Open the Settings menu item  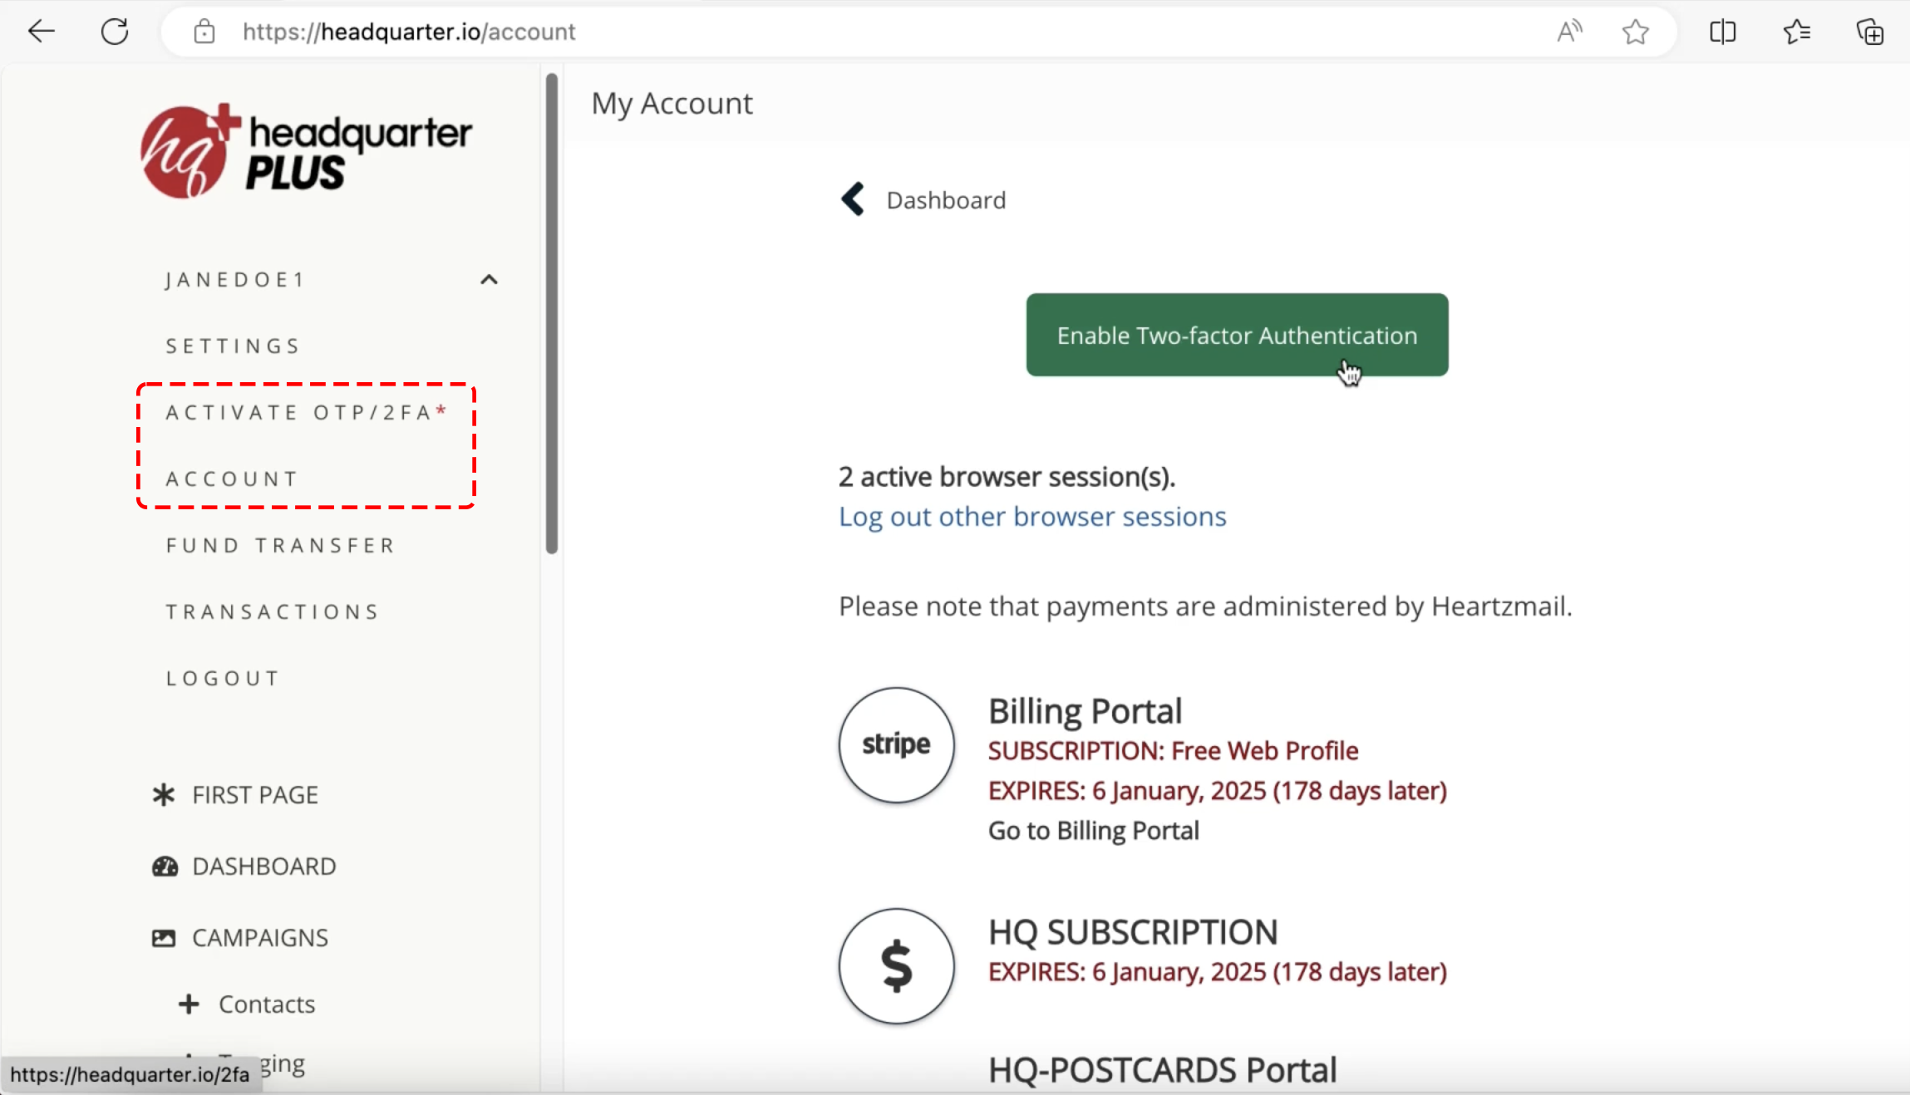[x=233, y=346]
